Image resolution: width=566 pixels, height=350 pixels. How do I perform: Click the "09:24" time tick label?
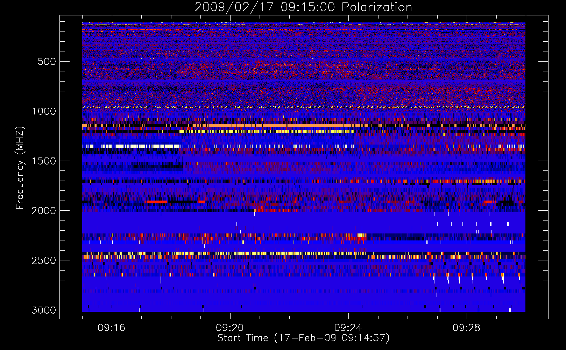(x=348, y=328)
